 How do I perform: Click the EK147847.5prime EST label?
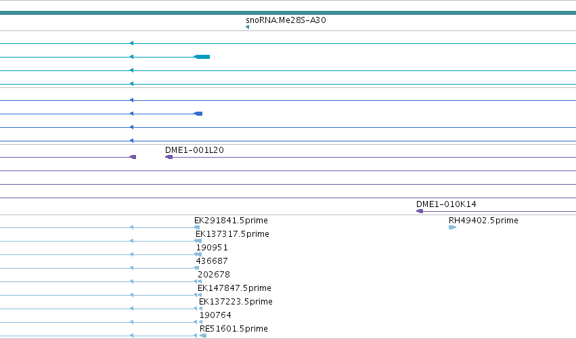(x=234, y=288)
